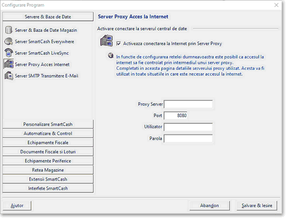Open the Automatizare & Control section
The height and width of the screenshot is (224, 295).
pos(48,133)
